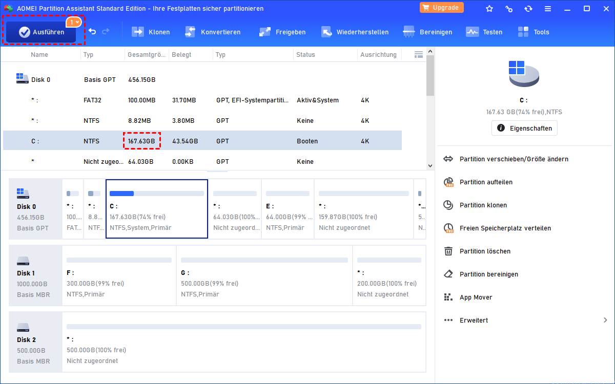Click the orange Upgrade button
This screenshot has height=384, width=615.
click(x=442, y=8)
